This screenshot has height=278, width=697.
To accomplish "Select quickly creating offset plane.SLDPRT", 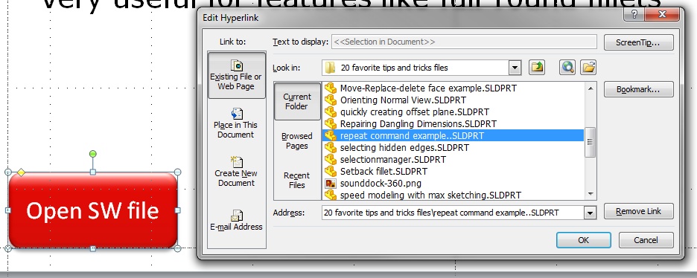I will tap(453, 111).
